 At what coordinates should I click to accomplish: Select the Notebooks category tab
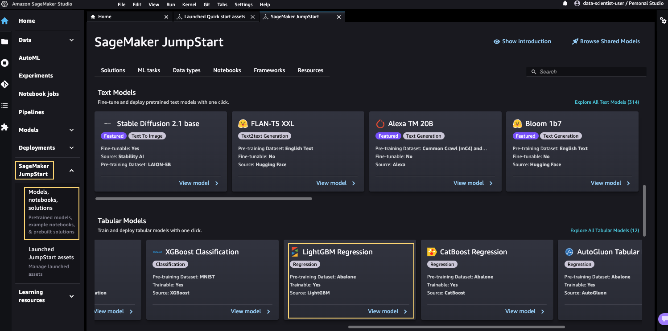click(x=227, y=70)
